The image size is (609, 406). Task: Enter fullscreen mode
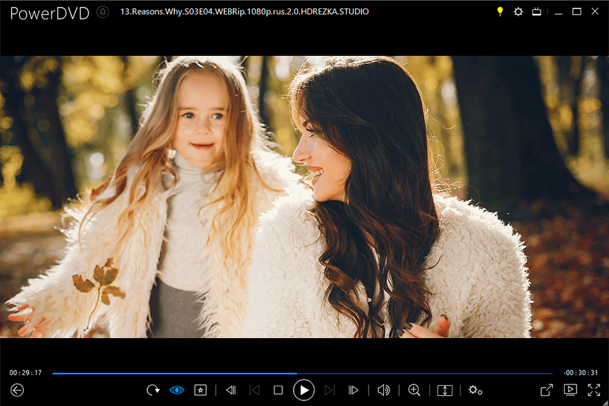(x=594, y=390)
